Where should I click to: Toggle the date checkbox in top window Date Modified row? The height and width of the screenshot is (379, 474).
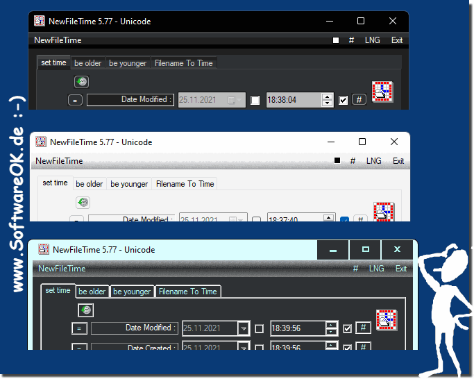(255, 101)
